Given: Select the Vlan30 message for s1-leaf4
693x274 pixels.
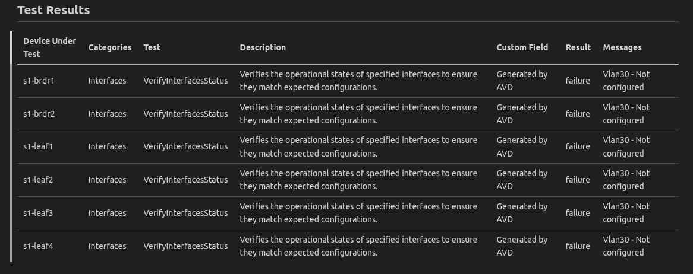Looking at the screenshot, I should click(x=626, y=246).
